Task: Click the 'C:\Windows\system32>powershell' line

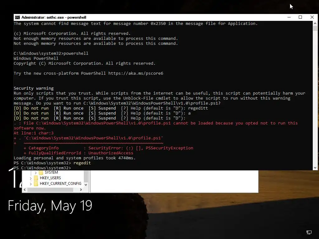Action: click(x=51, y=53)
